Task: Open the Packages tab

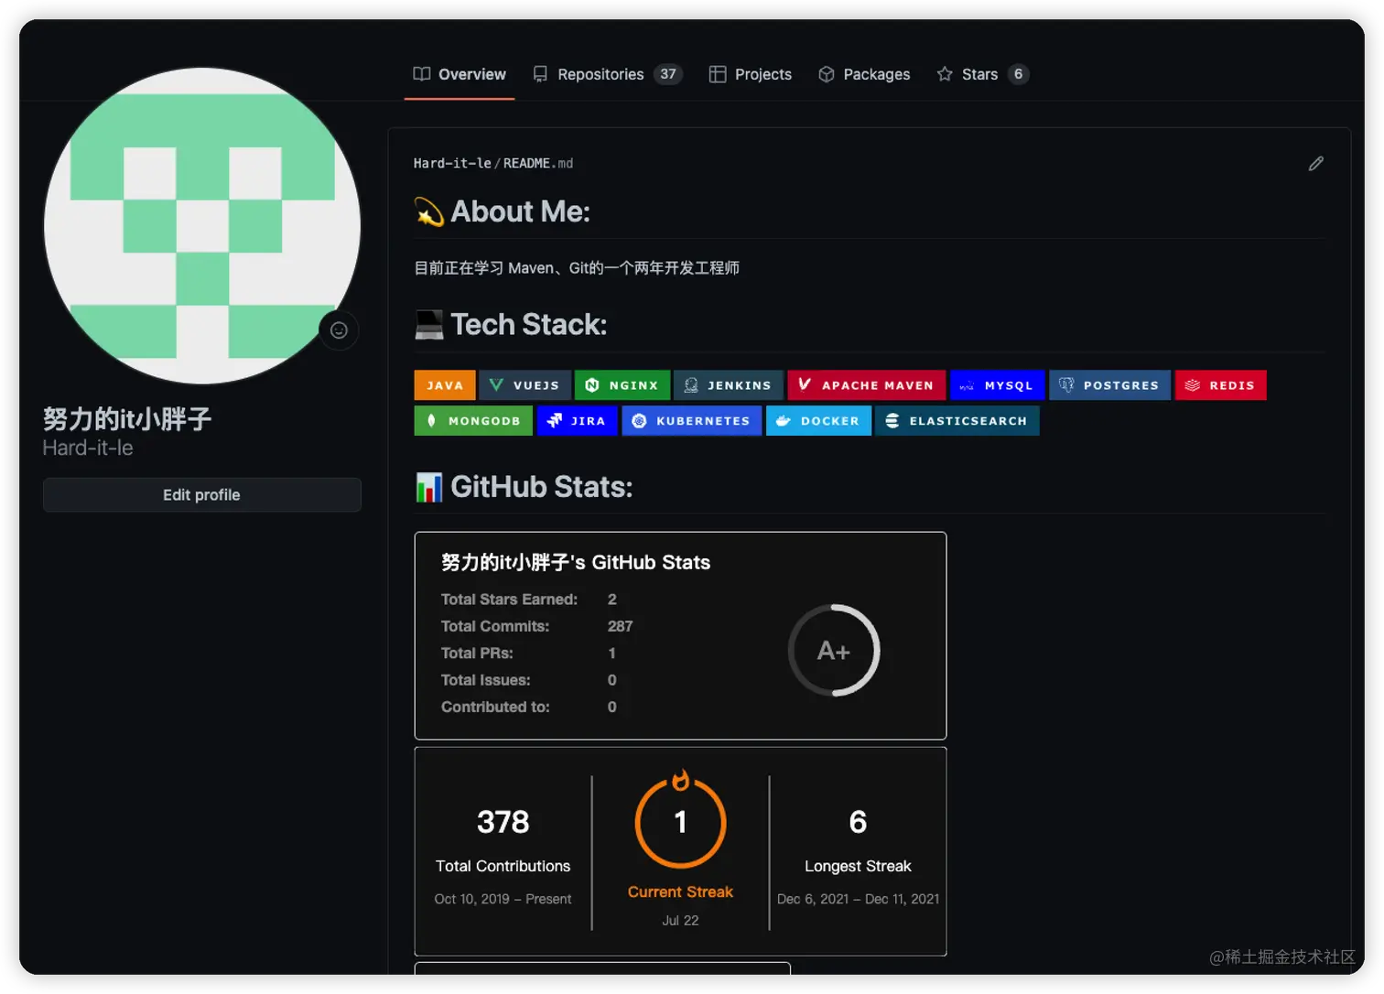Action: [x=864, y=74]
